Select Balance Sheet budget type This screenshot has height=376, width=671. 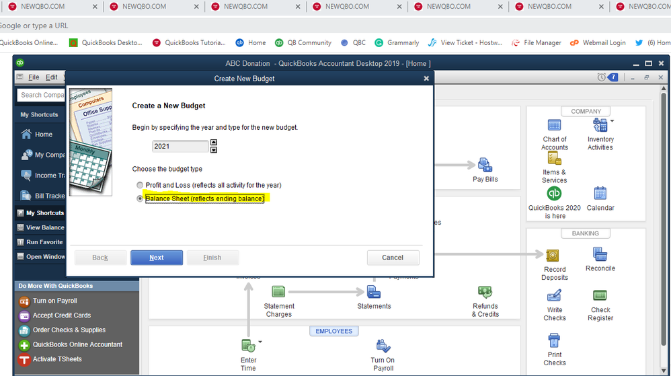(x=140, y=198)
